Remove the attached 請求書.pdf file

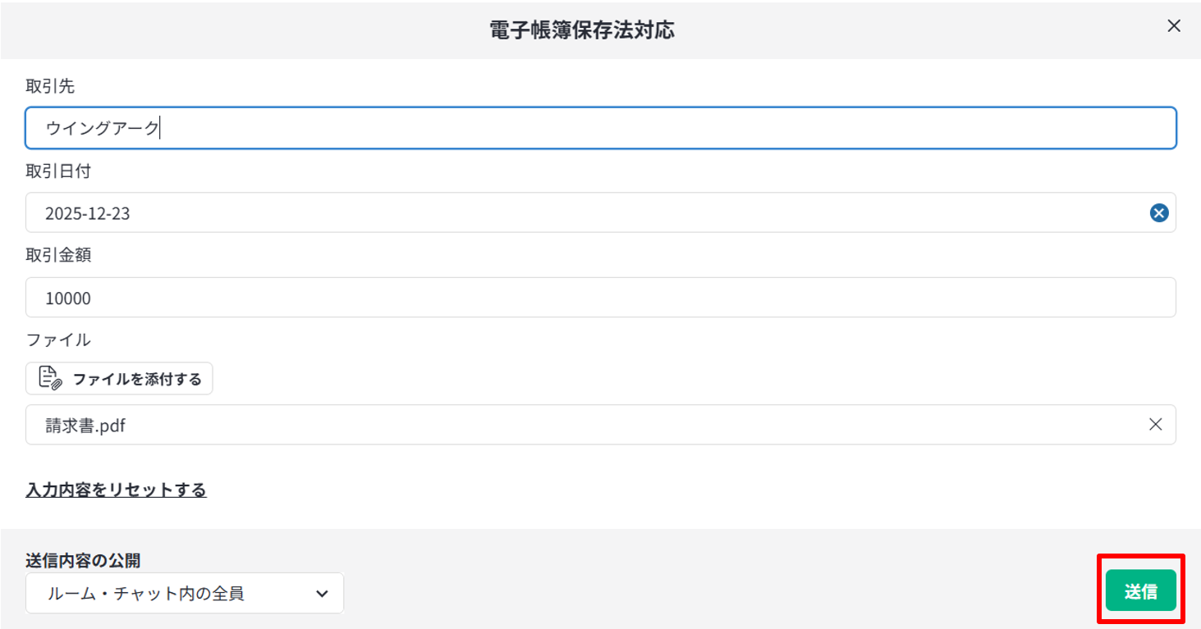coord(1155,425)
